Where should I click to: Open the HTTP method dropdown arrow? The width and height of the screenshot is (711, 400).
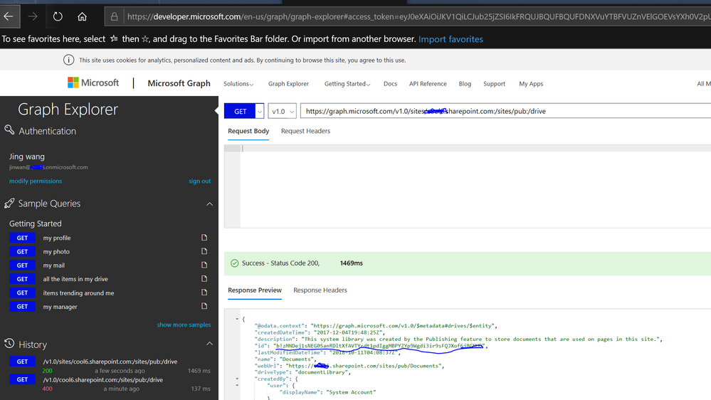259,111
